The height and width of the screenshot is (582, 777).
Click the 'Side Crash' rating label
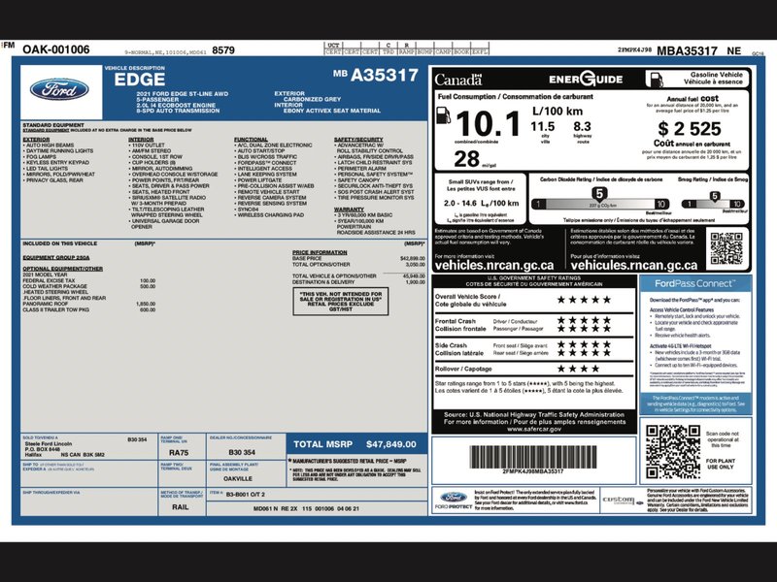click(x=451, y=345)
